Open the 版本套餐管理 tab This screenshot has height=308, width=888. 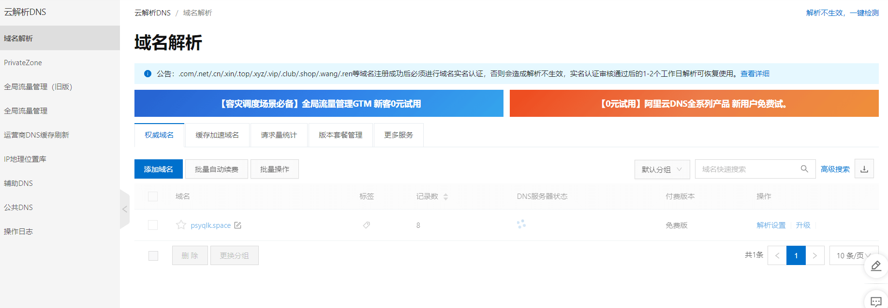pyautogui.click(x=340, y=135)
